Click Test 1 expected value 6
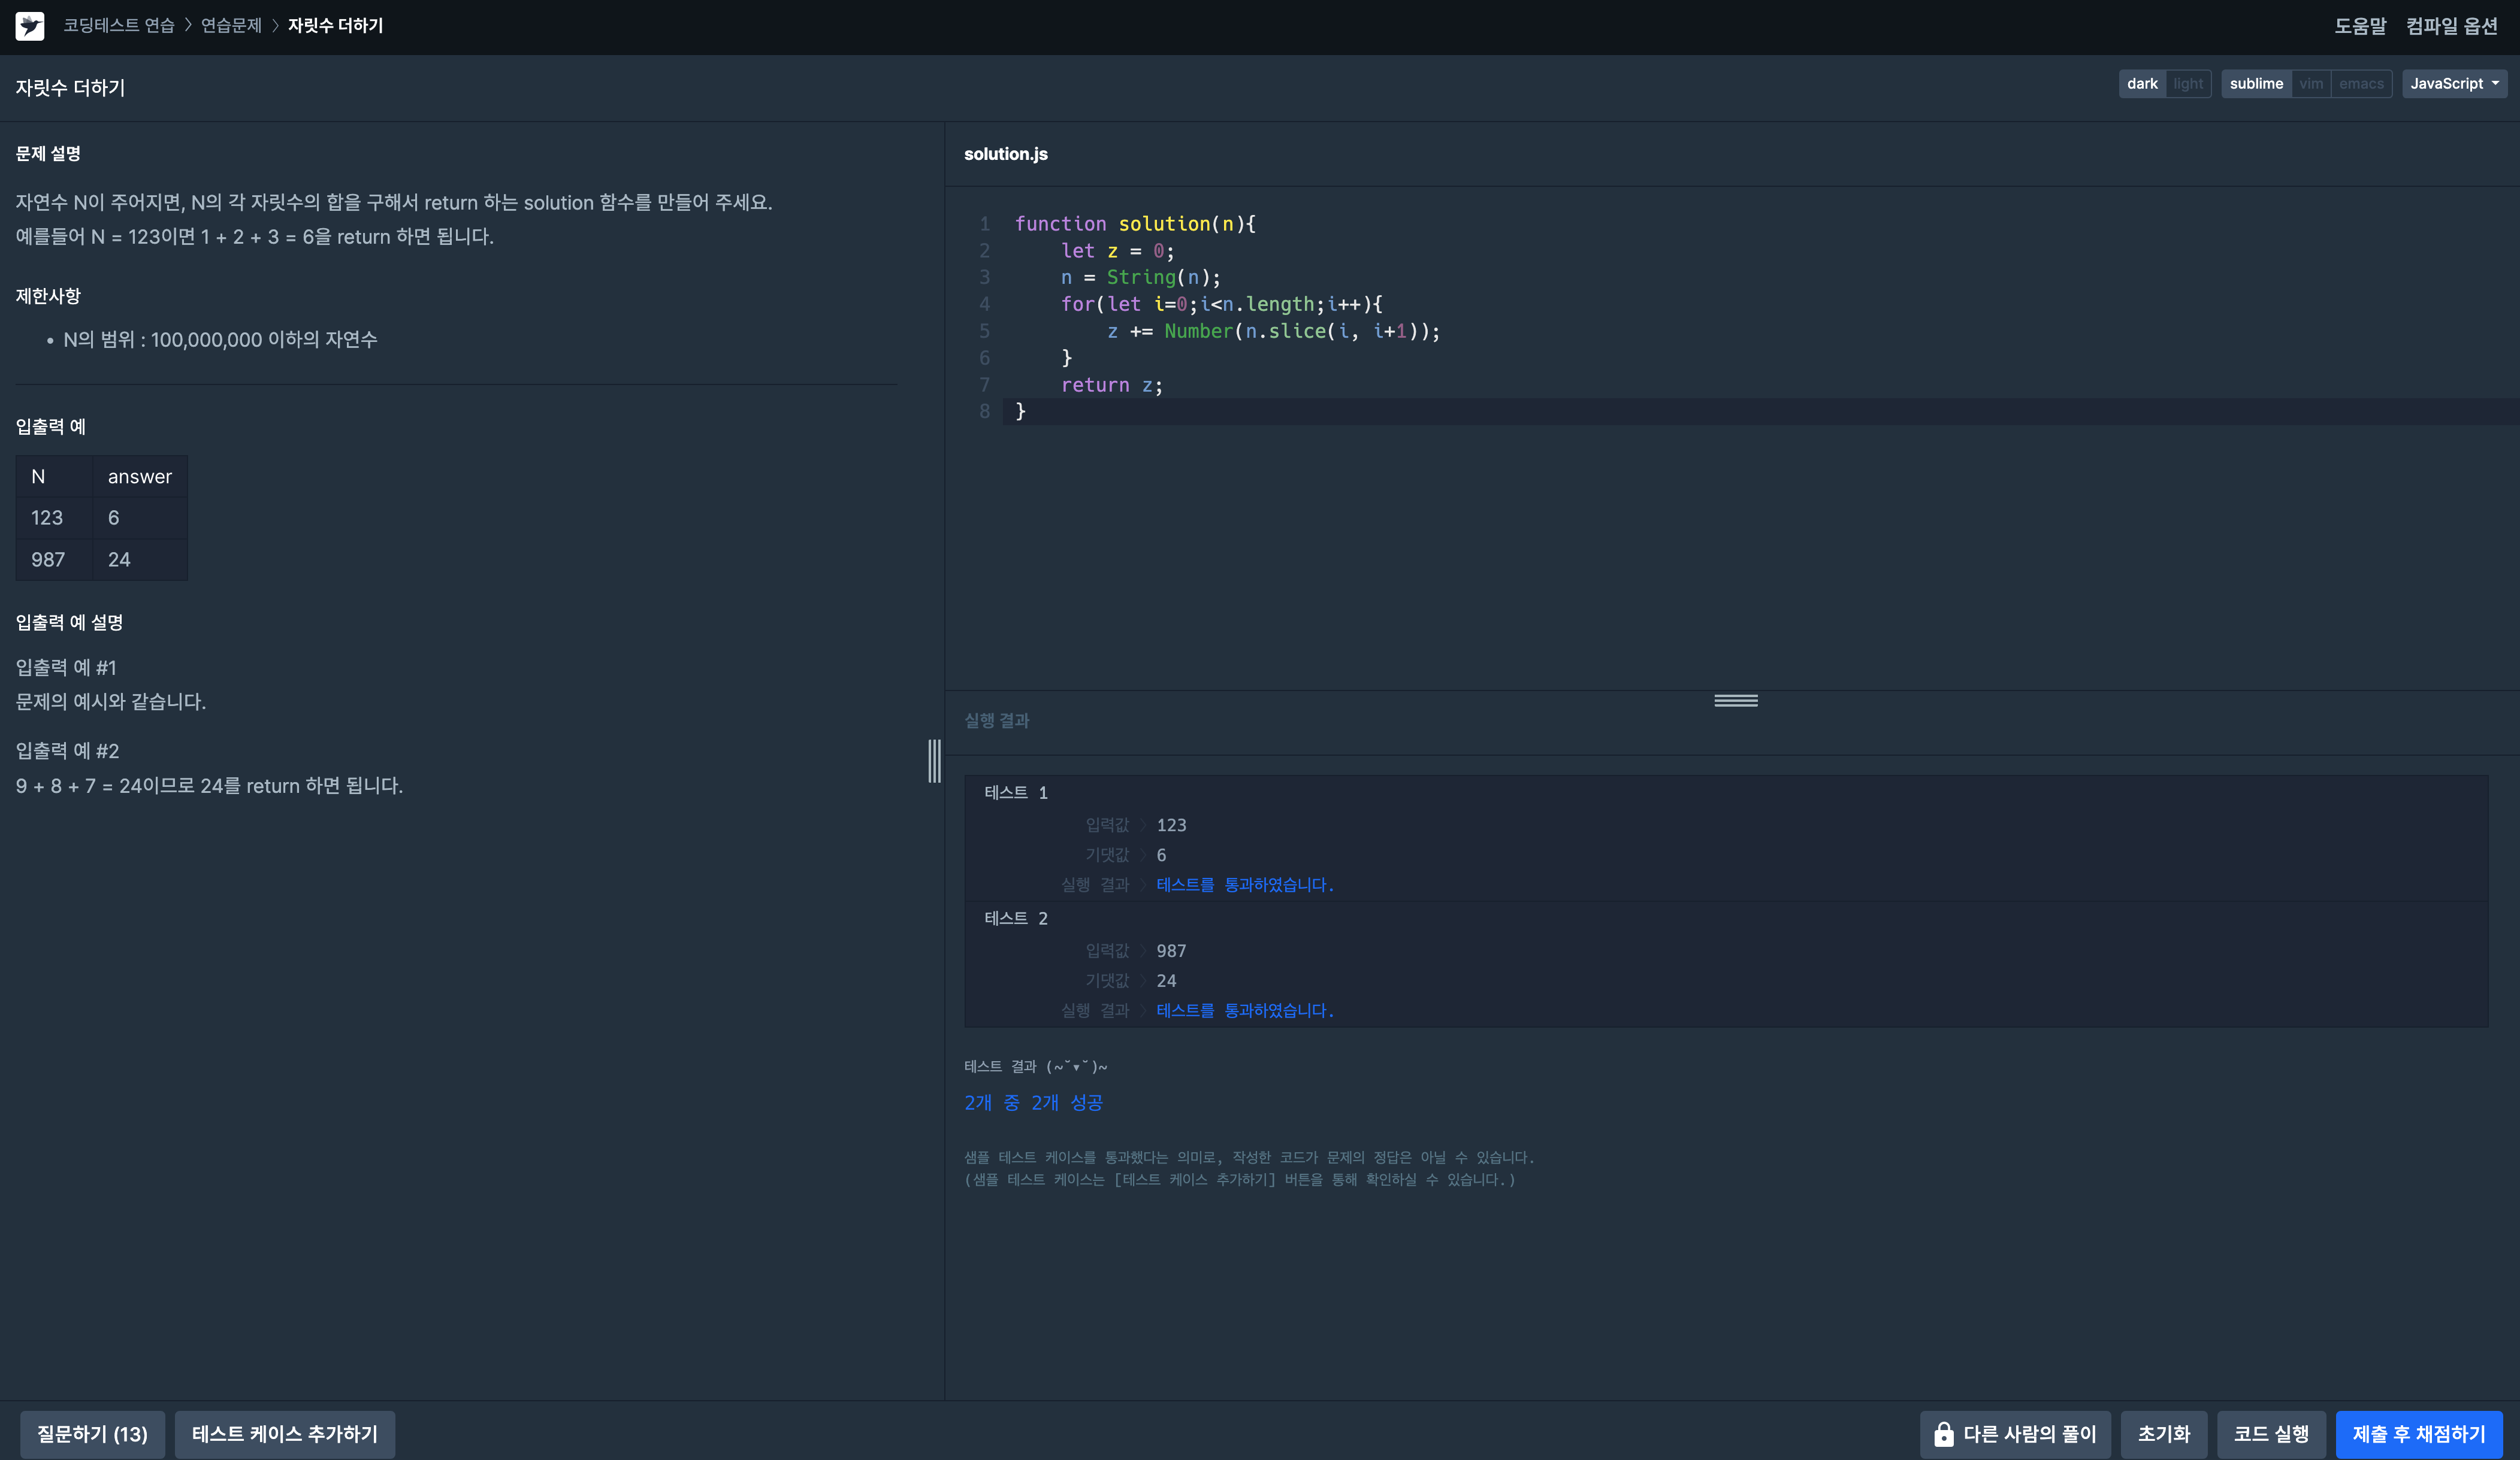 (x=1161, y=855)
